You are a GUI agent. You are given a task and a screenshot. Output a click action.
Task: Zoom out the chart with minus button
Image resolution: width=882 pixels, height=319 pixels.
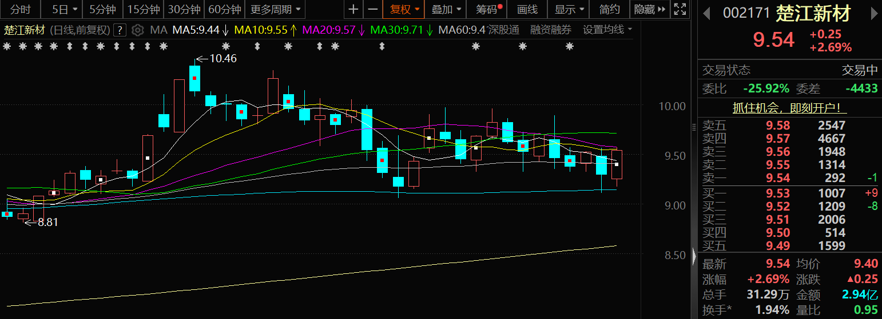coord(372,9)
